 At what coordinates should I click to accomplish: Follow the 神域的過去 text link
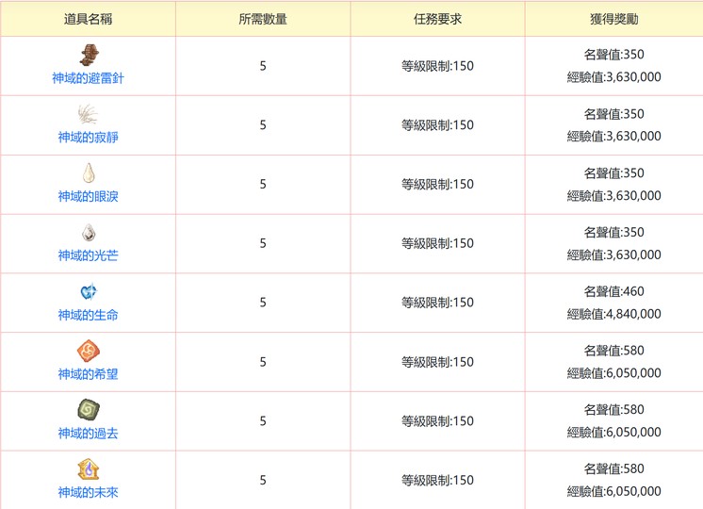88,434
